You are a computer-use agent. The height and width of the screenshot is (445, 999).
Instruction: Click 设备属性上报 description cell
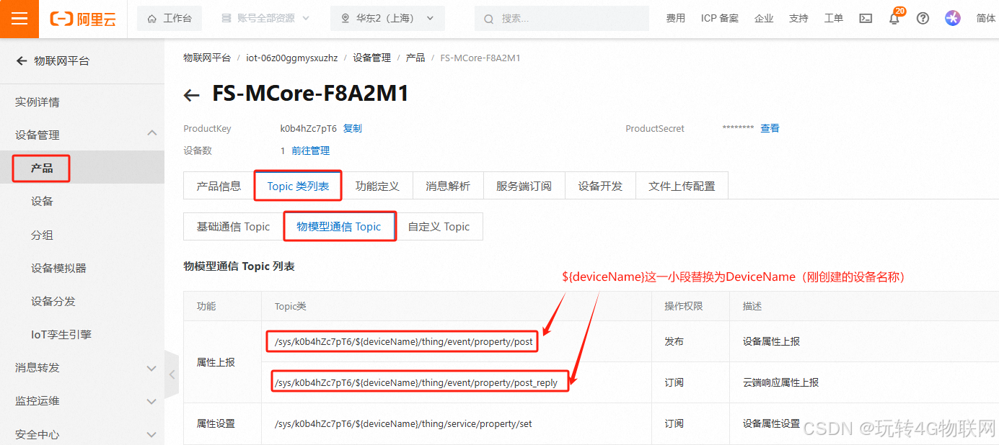coord(771,341)
